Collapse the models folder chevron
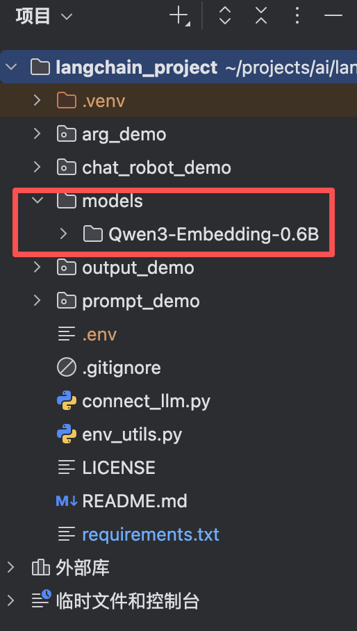357x631 pixels. (38, 200)
